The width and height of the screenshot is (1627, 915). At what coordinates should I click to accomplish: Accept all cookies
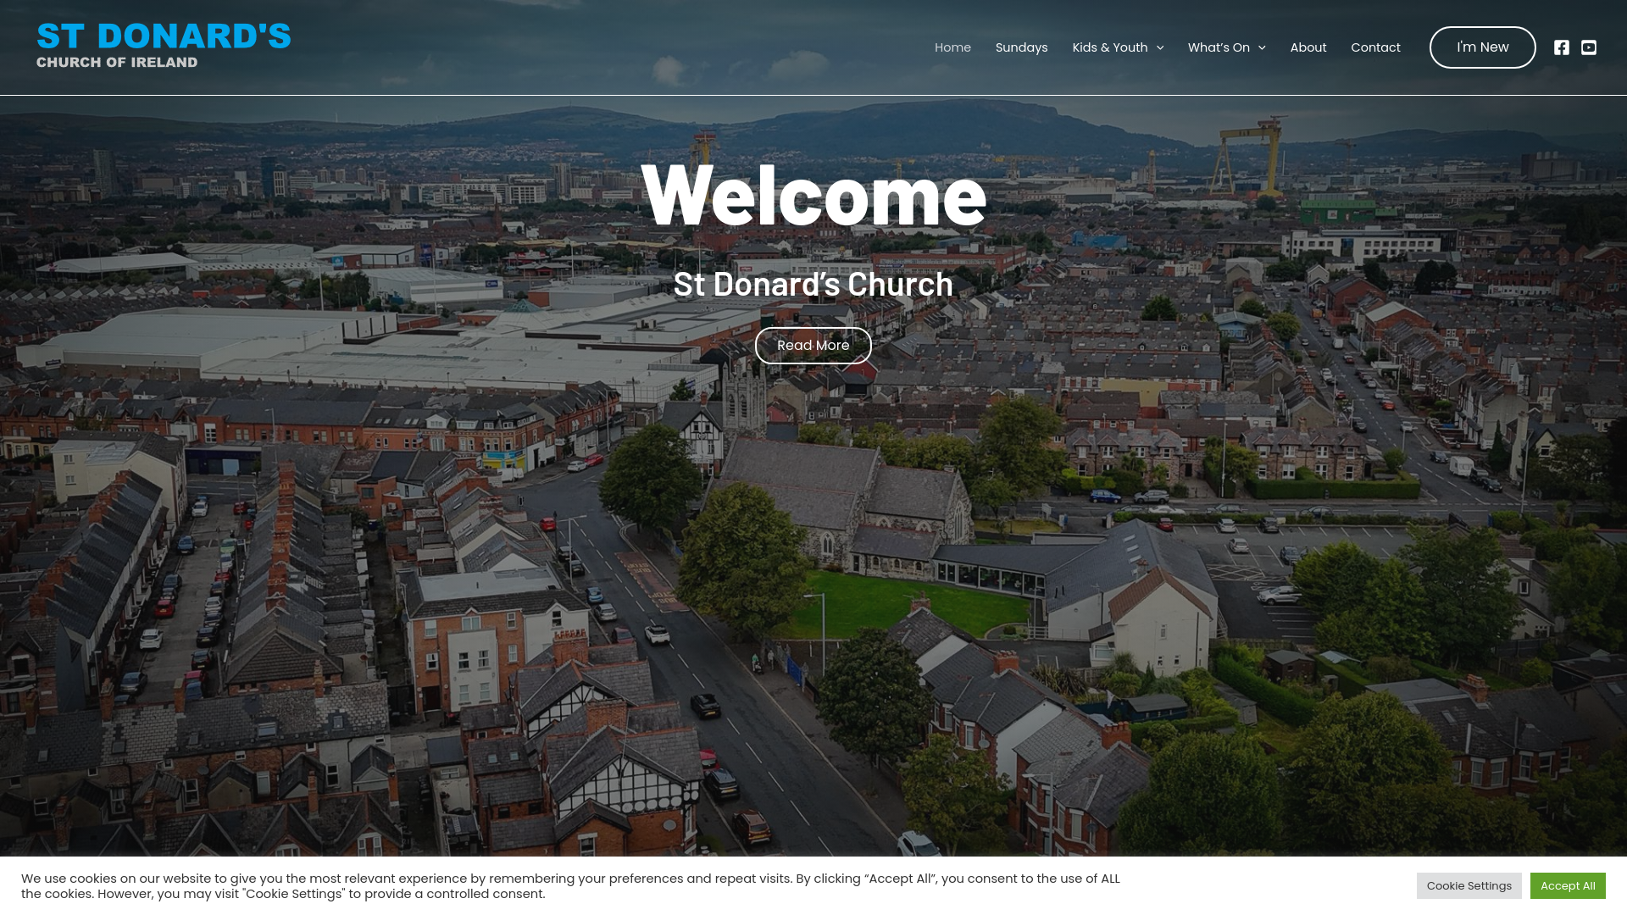pos(1568,886)
